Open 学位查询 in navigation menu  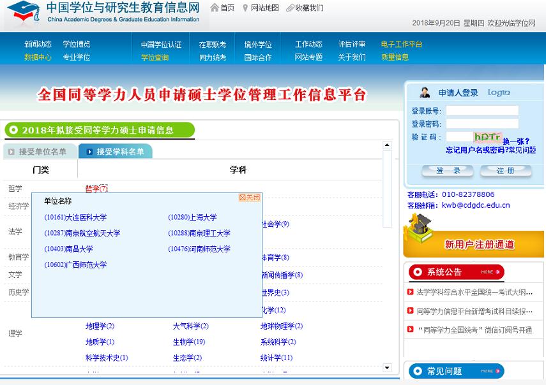(x=155, y=57)
